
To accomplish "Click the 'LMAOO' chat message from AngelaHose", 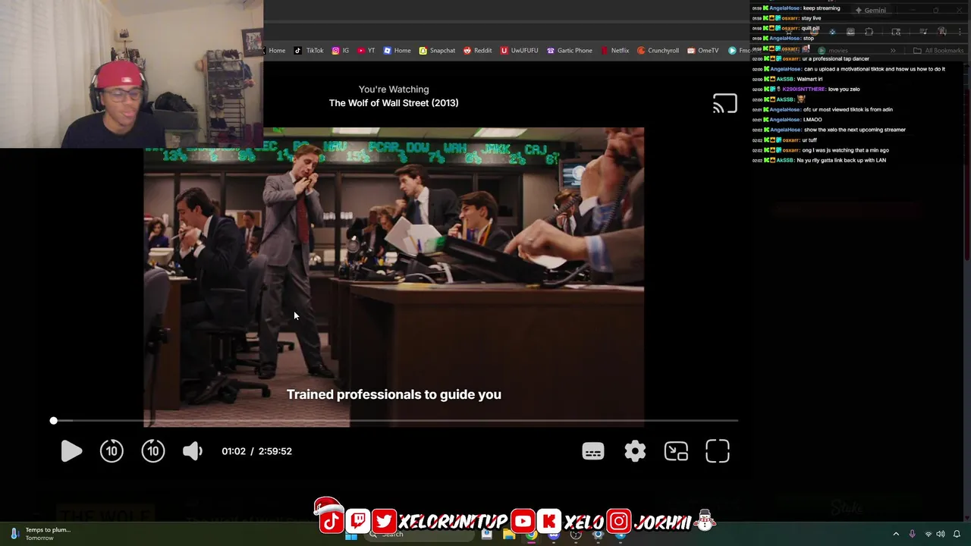I will pos(812,119).
